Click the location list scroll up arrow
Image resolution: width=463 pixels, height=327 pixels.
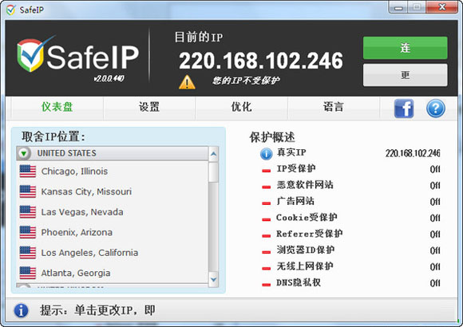[213, 154]
